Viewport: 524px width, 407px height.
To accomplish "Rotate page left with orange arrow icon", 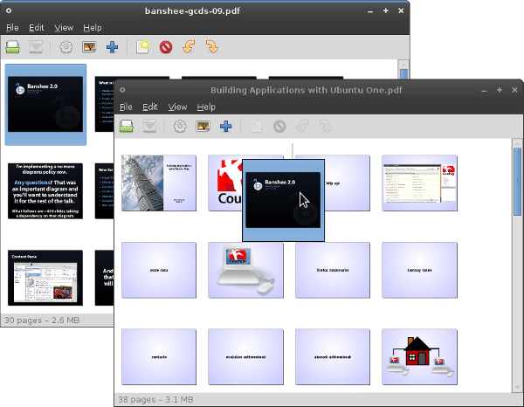I will tap(189, 47).
